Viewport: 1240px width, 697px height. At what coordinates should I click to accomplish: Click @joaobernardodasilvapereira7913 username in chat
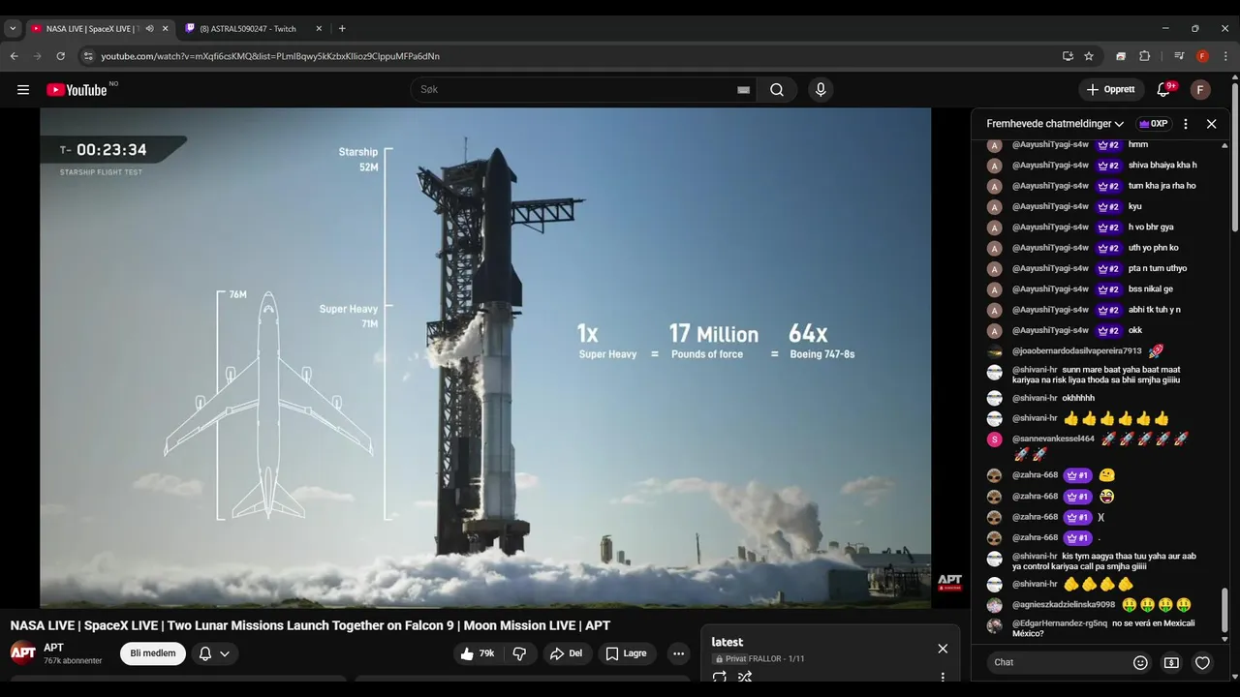point(1077,350)
